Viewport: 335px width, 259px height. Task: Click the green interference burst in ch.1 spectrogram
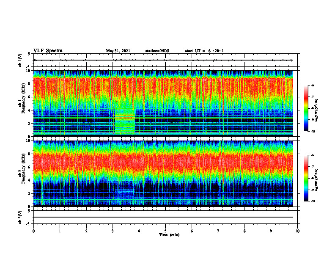[125, 122]
